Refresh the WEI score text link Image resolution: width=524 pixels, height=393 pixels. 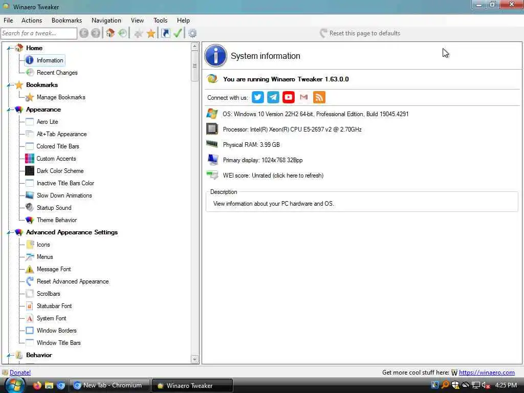point(273,176)
